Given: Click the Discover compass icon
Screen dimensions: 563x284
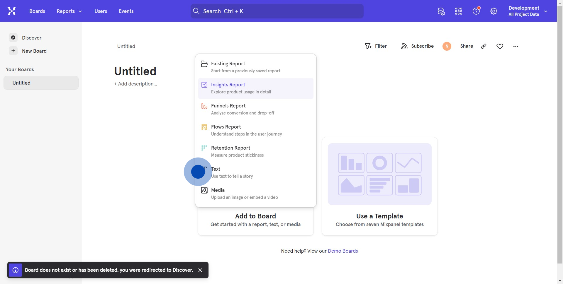Looking at the screenshot, I should click(x=13, y=37).
